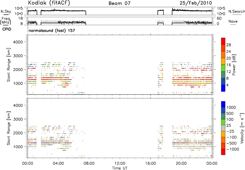Screen dimensions: 245x170
Task: Click the '16' tick on Power colorbar
Action: tap(228, 65)
